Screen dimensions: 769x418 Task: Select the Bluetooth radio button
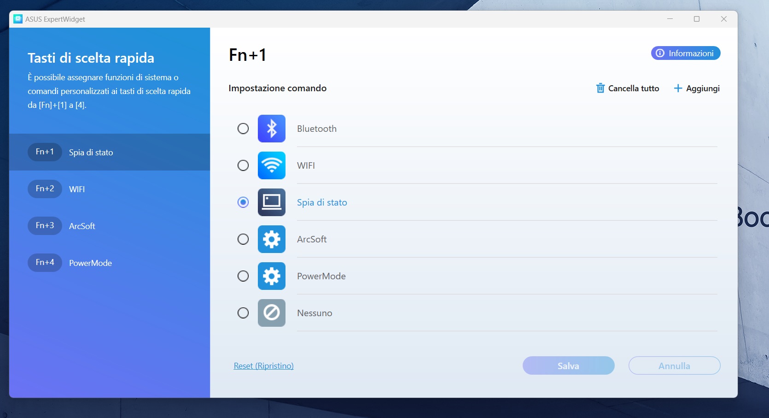click(x=243, y=129)
